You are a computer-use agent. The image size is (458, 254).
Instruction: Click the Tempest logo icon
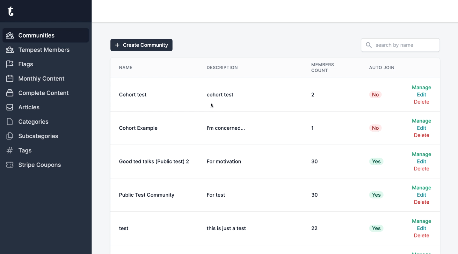coord(11,11)
